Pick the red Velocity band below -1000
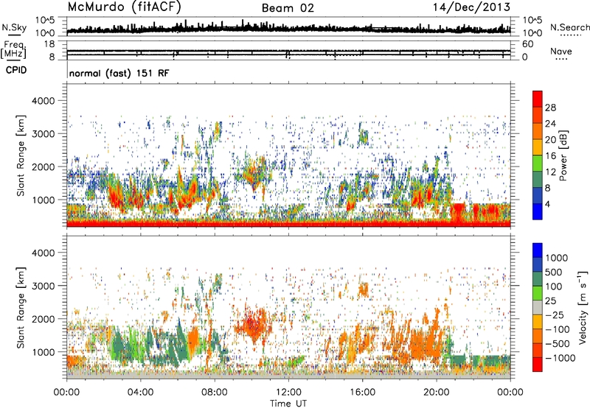 click(x=538, y=365)
